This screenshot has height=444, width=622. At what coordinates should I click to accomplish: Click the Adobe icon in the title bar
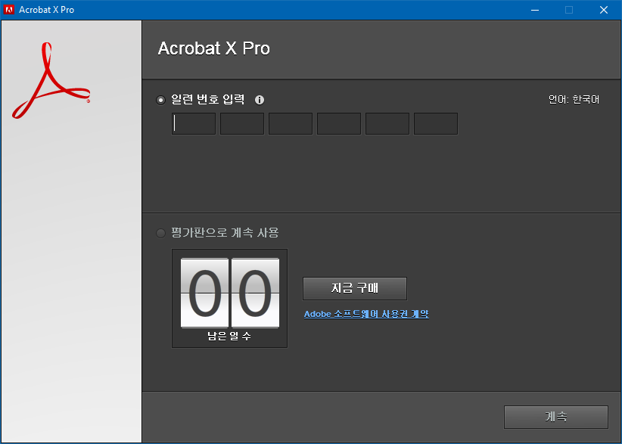9,10
